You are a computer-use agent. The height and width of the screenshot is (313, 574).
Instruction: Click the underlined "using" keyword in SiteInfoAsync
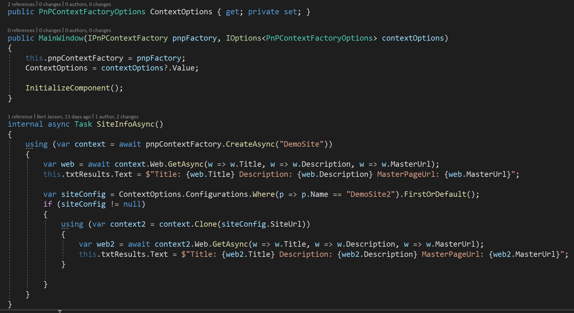tap(36, 144)
